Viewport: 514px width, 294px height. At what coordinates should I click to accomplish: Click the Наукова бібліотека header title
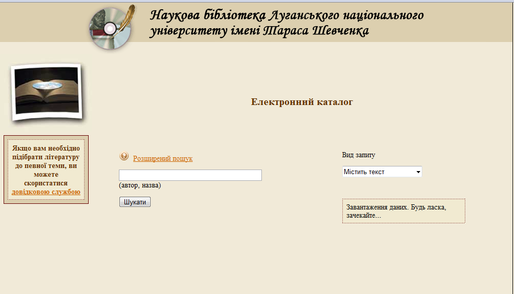click(x=287, y=23)
